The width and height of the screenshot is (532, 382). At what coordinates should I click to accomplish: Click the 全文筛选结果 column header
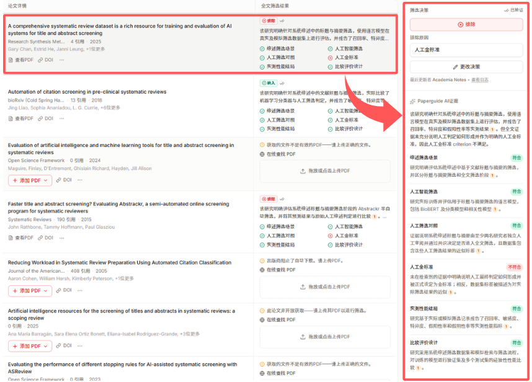pos(275,6)
